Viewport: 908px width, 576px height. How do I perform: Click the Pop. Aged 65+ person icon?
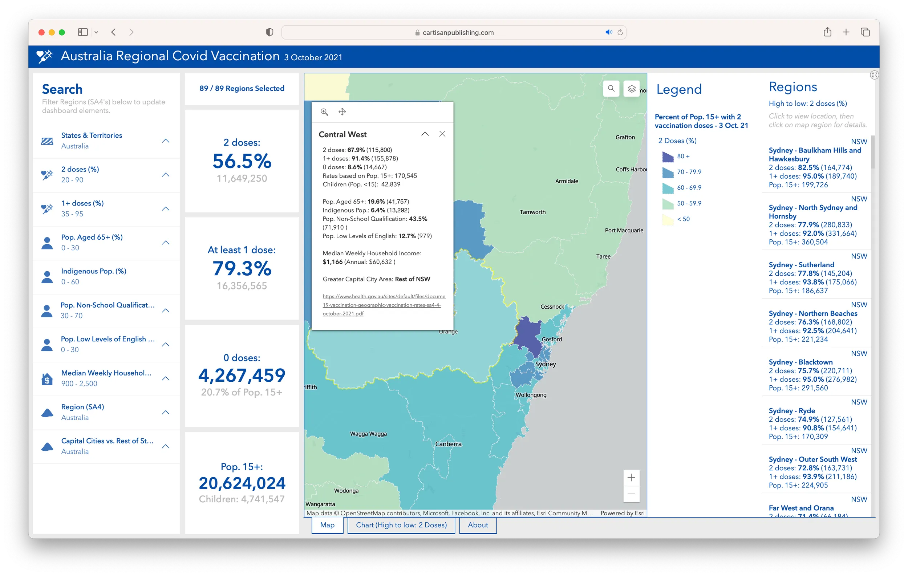tap(47, 243)
